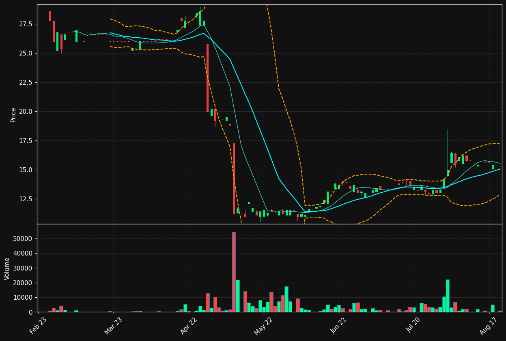
Task: Click the Jun 22 date label
Action: click(338, 326)
